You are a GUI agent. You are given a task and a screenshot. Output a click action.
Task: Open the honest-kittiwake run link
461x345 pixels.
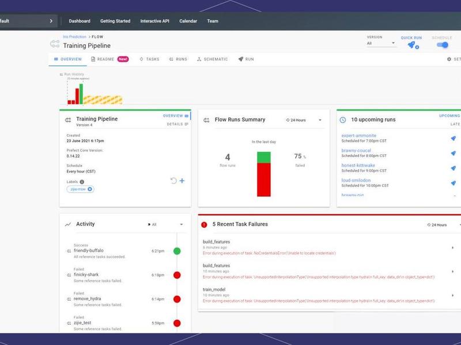coord(358,165)
